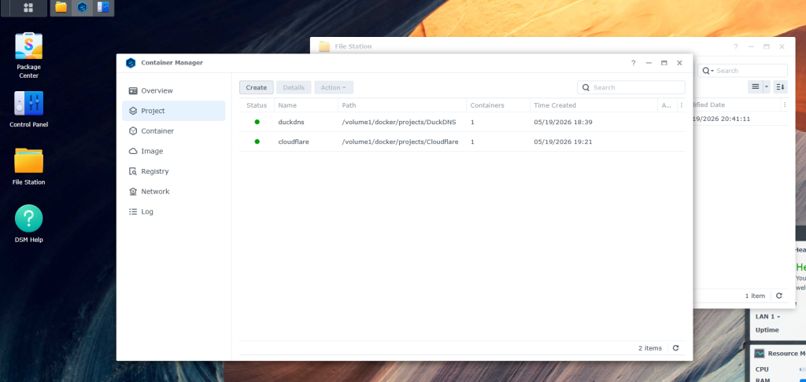
Task: Select Container Manager taskbar icon
Action: pyautogui.click(x=82, y=7)
